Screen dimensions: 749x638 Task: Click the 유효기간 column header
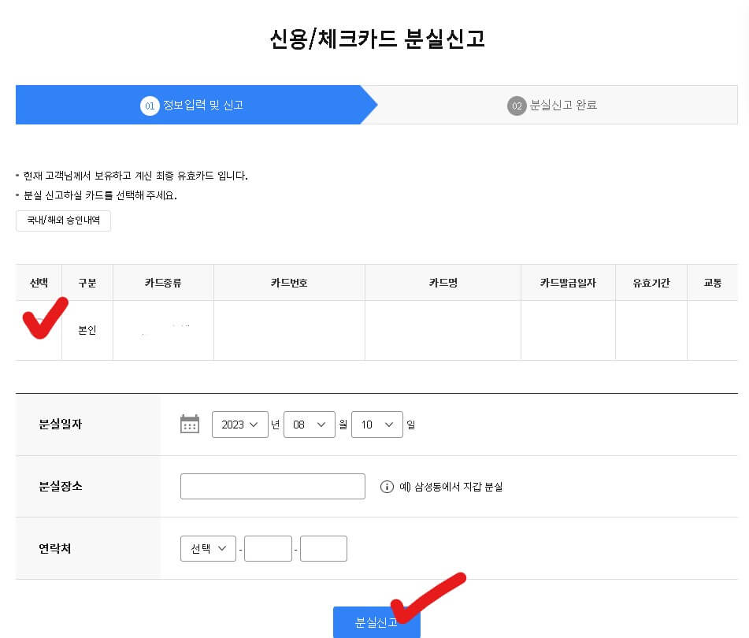(x=651, y=282)
